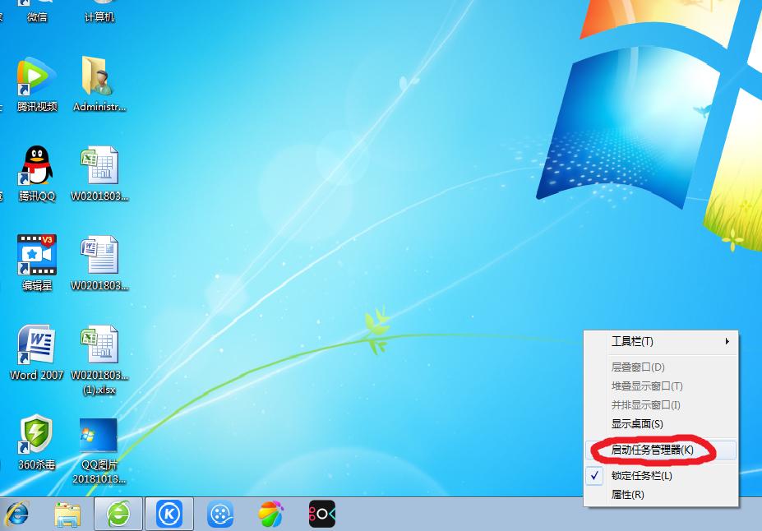The width and height of the screenshot is (762, 531).
Task: Open the Administrator user folder icon
Action: (99, 78)
